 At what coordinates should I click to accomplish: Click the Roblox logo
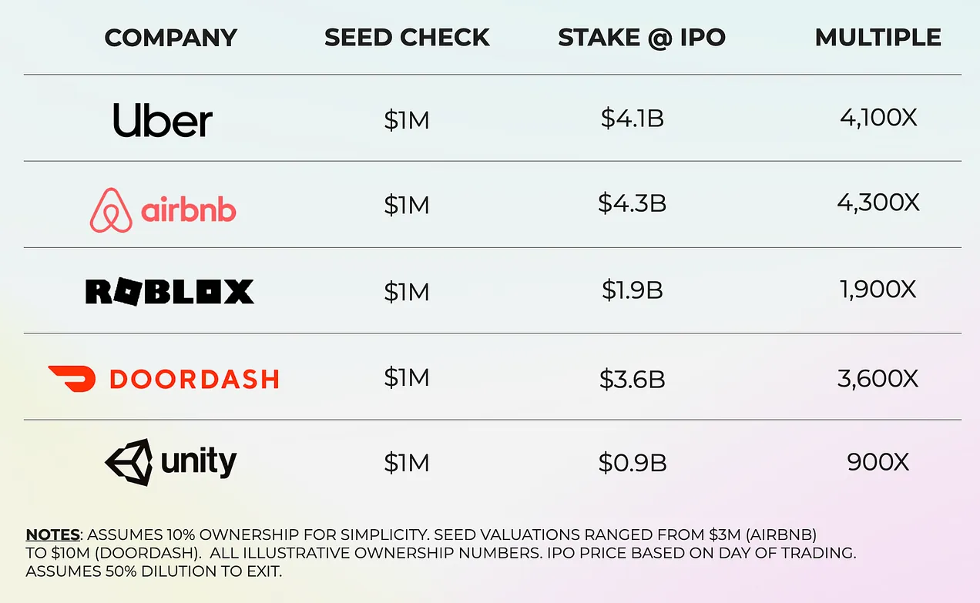169,291
